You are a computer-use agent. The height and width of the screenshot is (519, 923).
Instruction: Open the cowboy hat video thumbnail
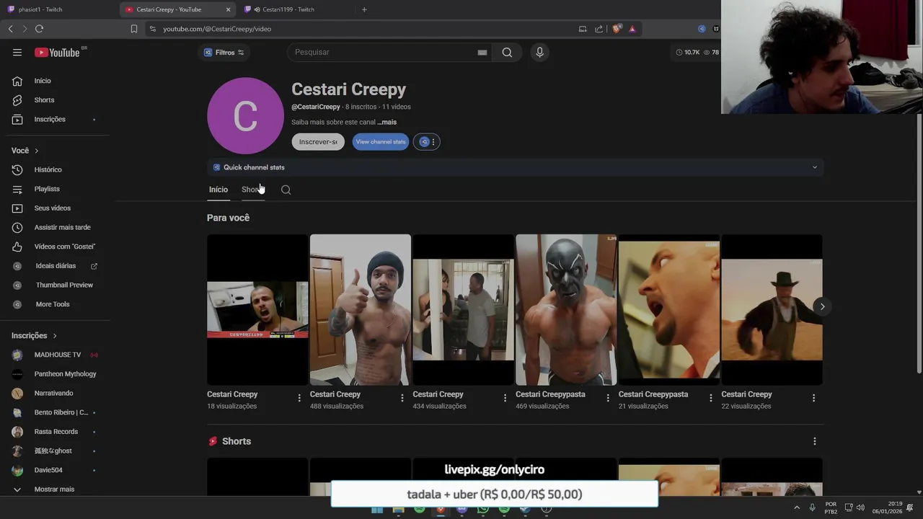[x=772, y=310]
